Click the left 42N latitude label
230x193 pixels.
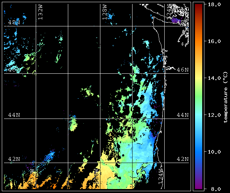(x=14, y=159)
